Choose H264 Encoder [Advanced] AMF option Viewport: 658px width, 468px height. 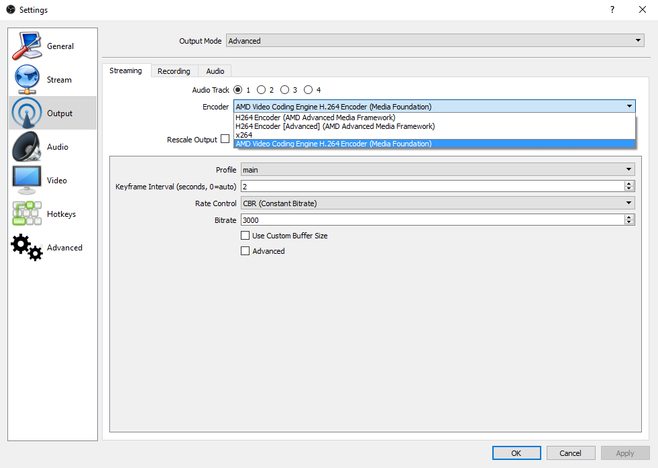435,126
